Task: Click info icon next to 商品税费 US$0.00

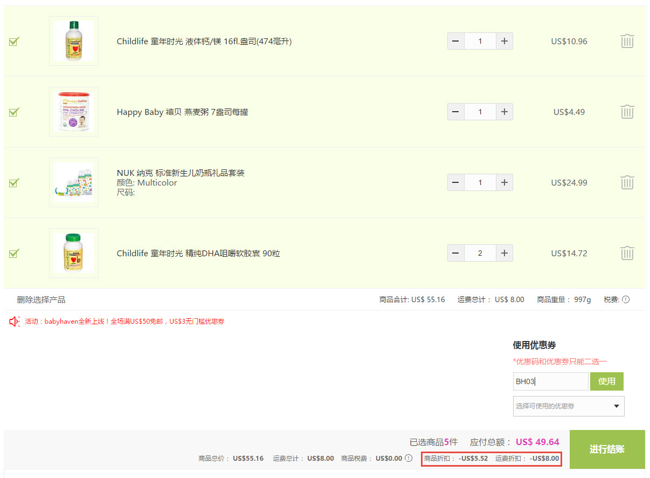Action: 409,459
